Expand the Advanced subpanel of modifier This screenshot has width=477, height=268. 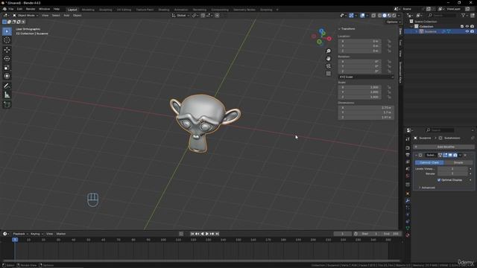click(x=427, y=188)
